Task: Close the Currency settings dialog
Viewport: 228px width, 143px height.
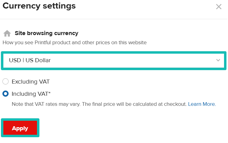Action: 219,7
